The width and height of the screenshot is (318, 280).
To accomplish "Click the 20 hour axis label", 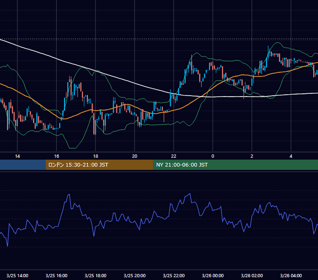I will point(135,156).
